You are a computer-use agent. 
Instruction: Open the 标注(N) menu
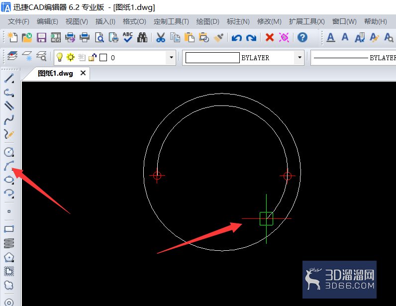[x=238, y=22]
